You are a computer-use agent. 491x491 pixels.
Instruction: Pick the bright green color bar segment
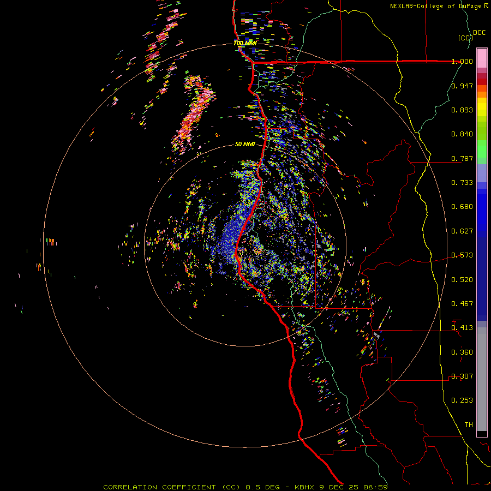point(482,149)
